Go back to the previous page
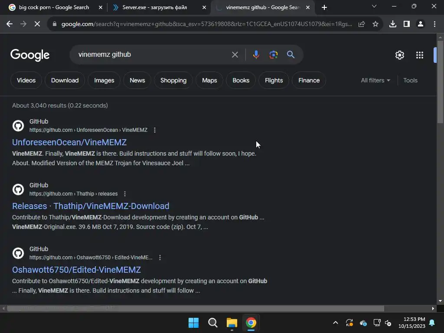This screenshot has width=444, height=333. coord(10,24)
